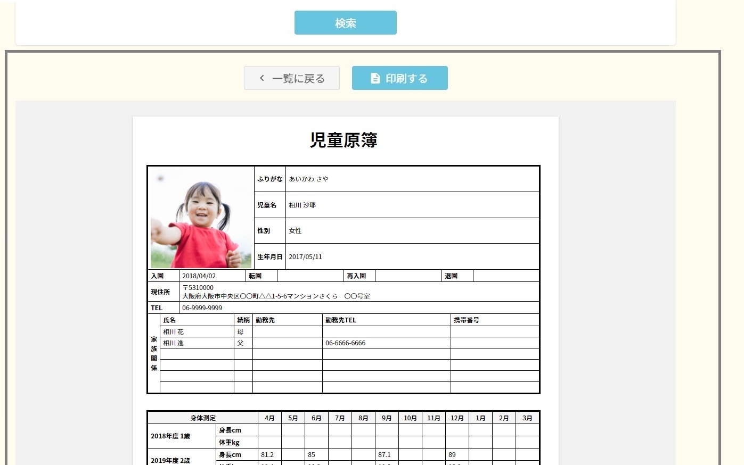
Task: Click family member 相川 花
Action: pos(173,331)
